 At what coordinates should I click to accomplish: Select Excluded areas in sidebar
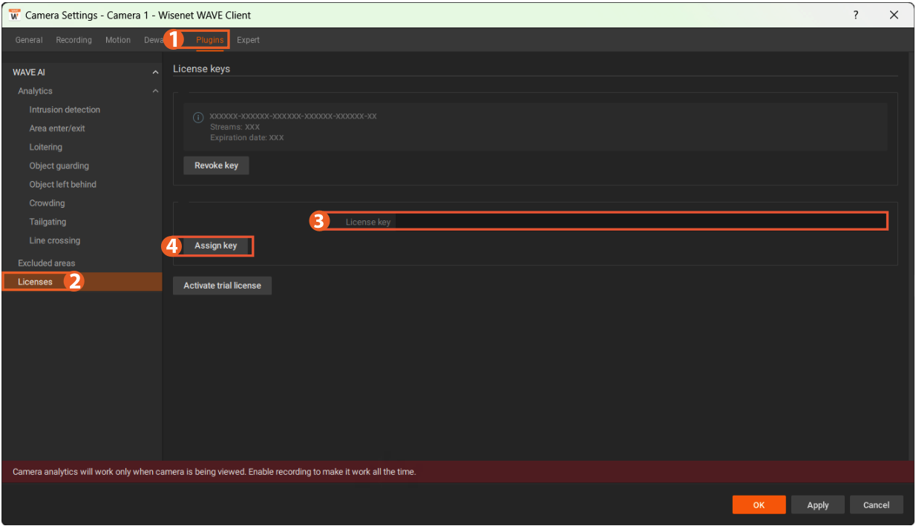pos(47,263)
